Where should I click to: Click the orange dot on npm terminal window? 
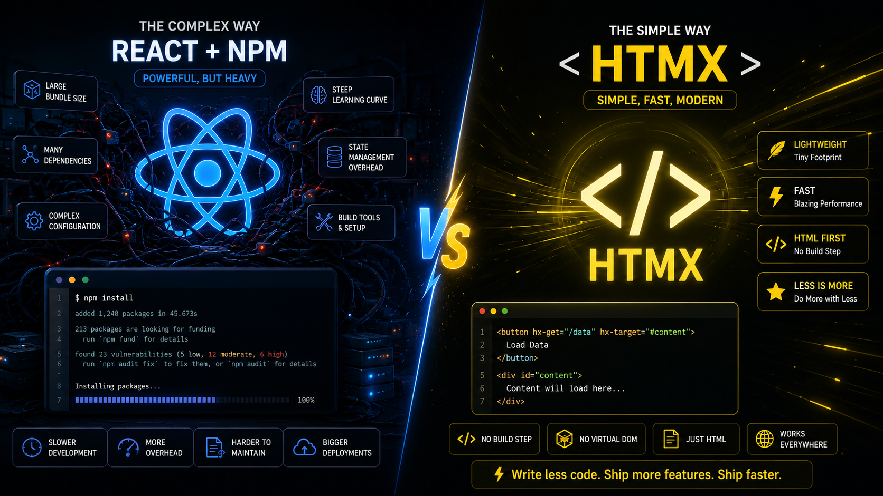72,280
